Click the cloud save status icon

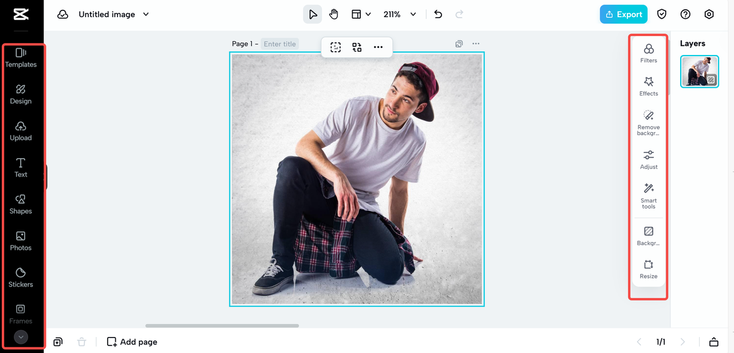pyautogui.click(x=63, y=14)
